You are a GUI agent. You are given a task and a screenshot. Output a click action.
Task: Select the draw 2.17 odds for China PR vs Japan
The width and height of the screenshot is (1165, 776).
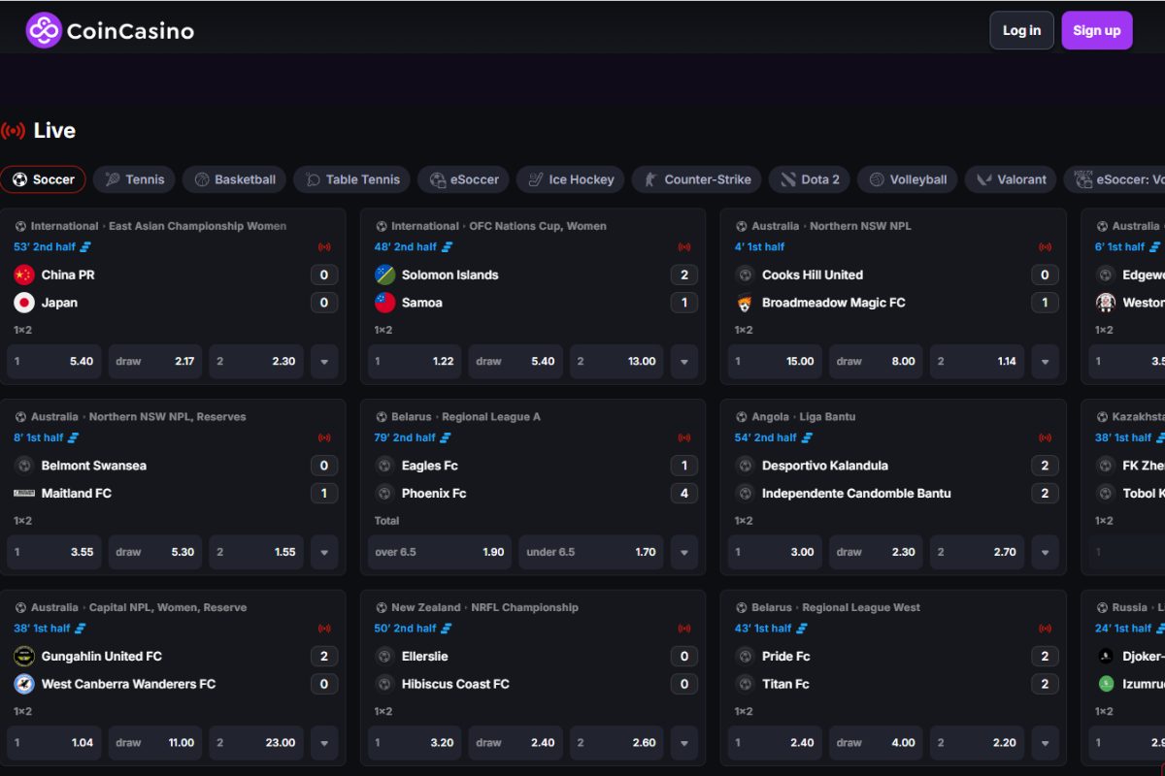pos(154,361)
